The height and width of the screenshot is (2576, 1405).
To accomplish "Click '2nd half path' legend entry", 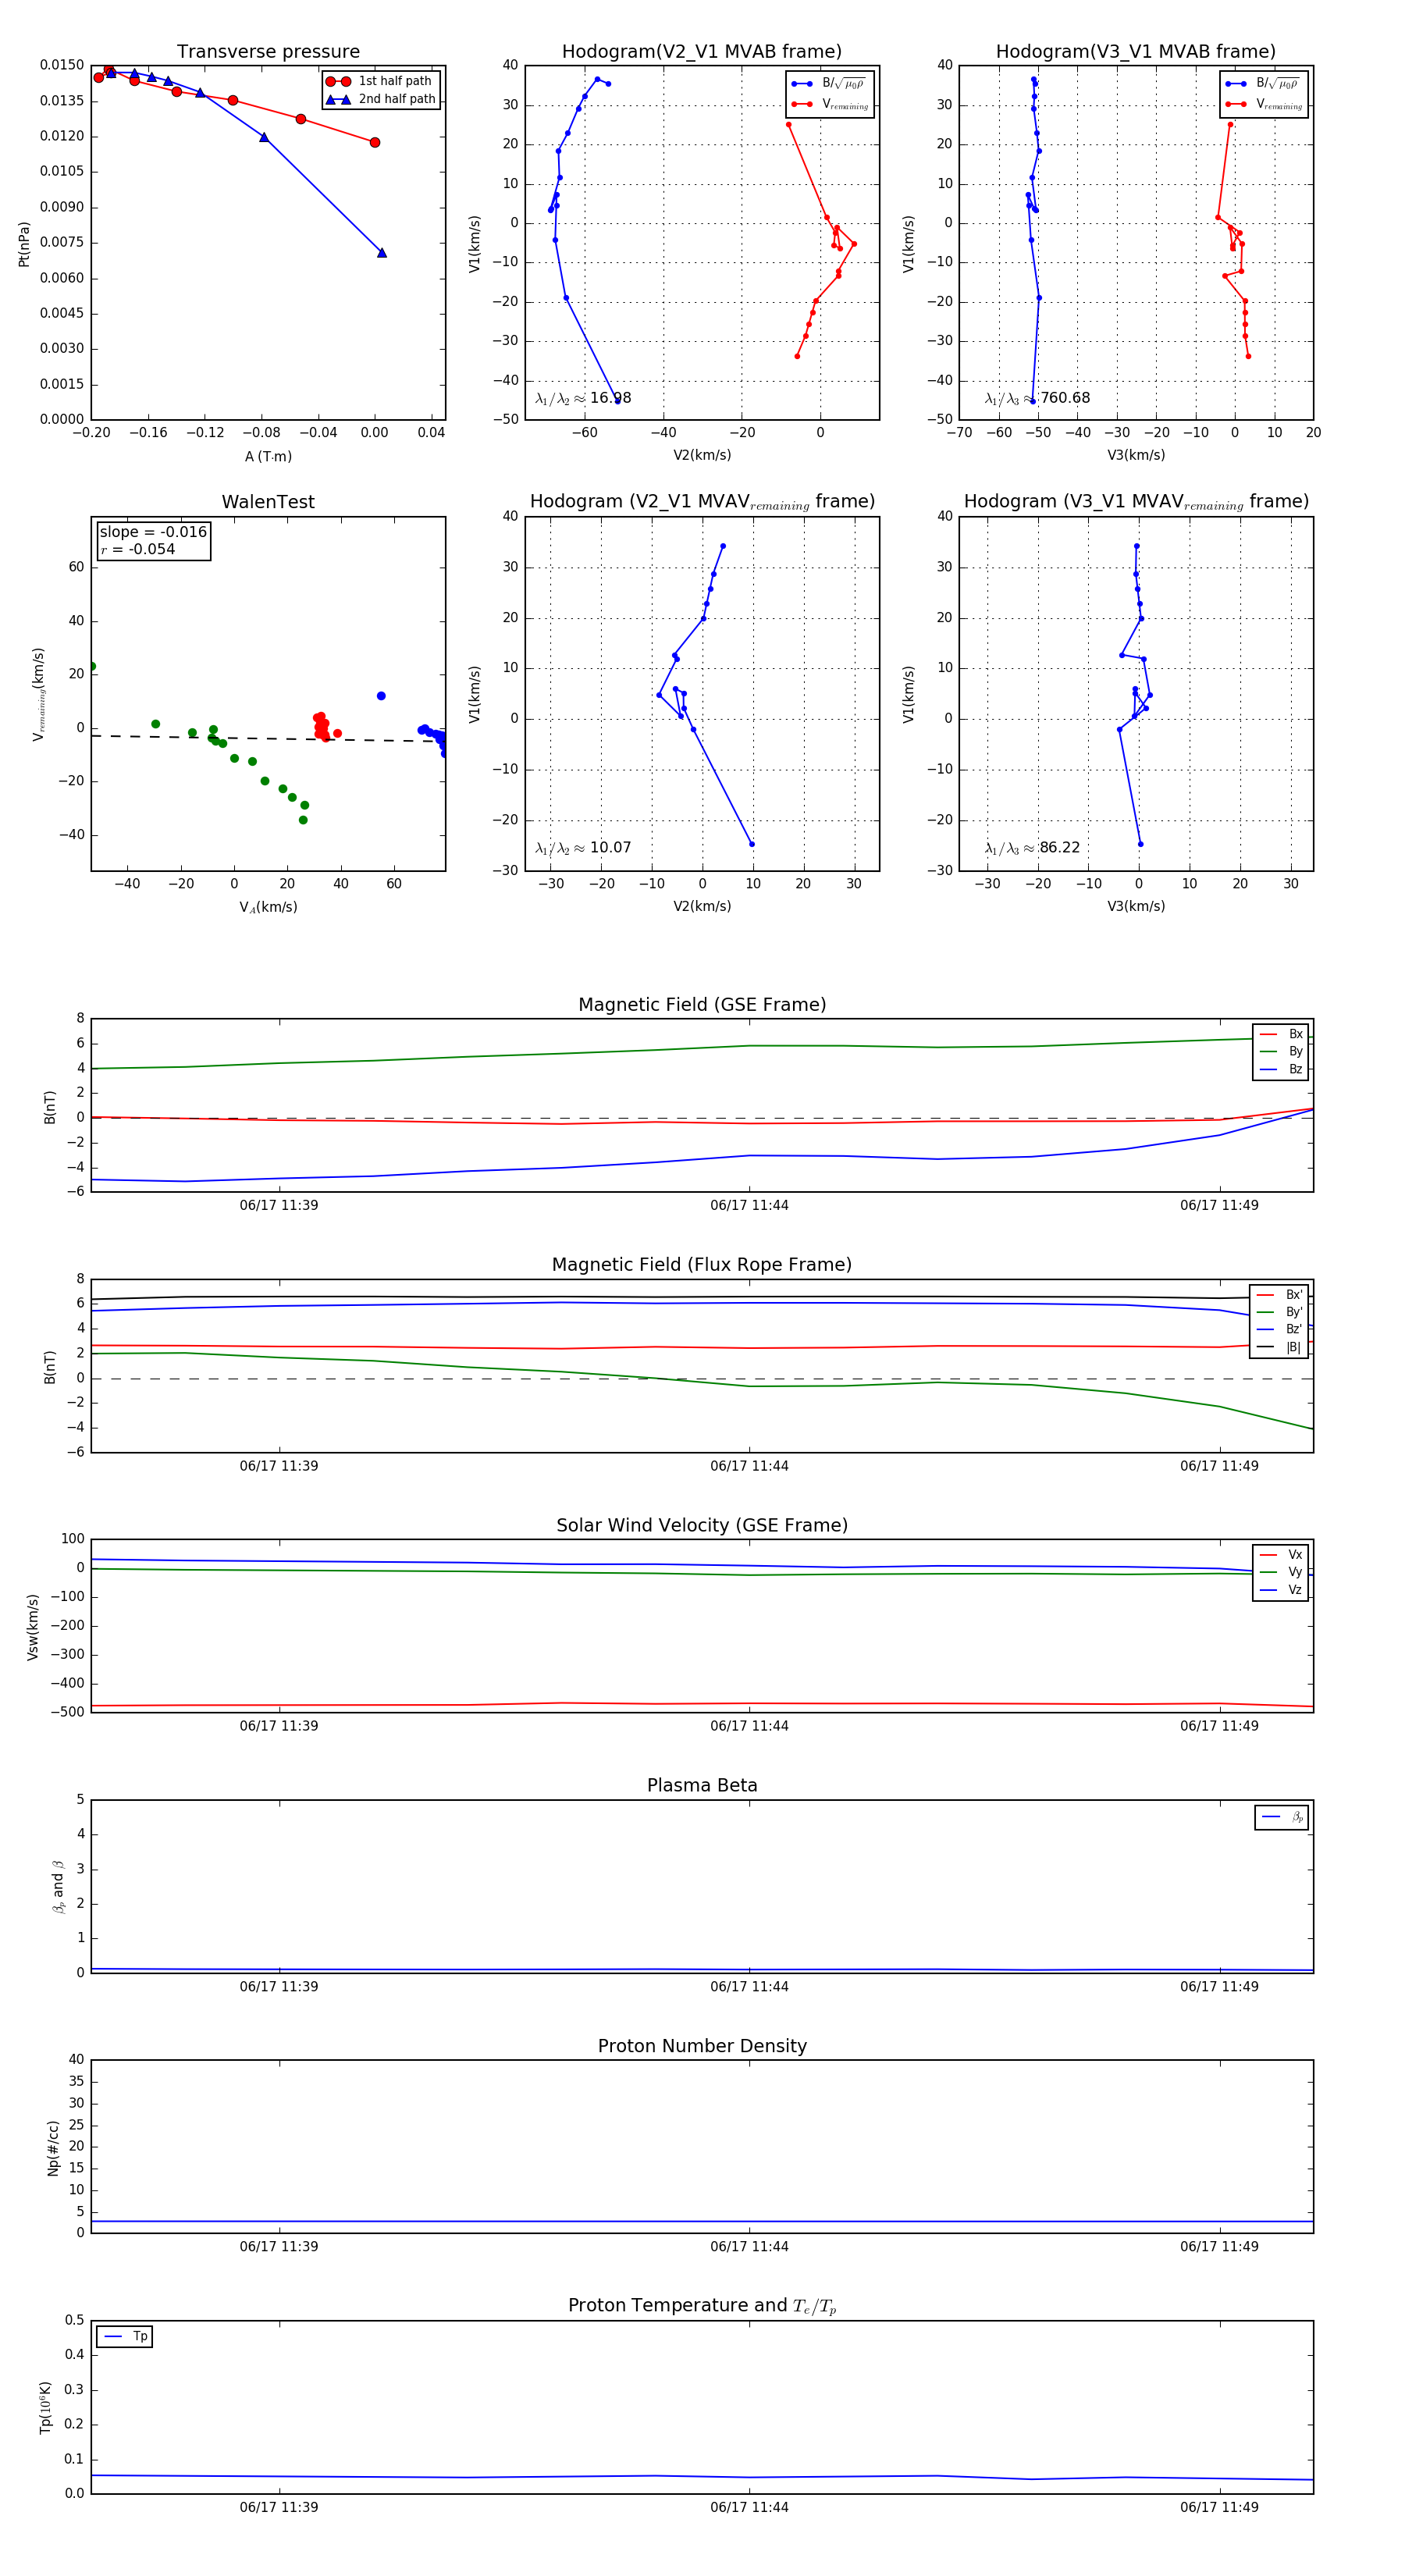I will 380,99.
